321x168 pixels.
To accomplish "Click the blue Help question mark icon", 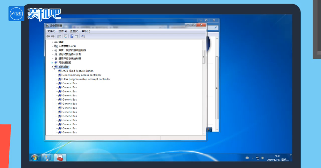I will 72,36.
